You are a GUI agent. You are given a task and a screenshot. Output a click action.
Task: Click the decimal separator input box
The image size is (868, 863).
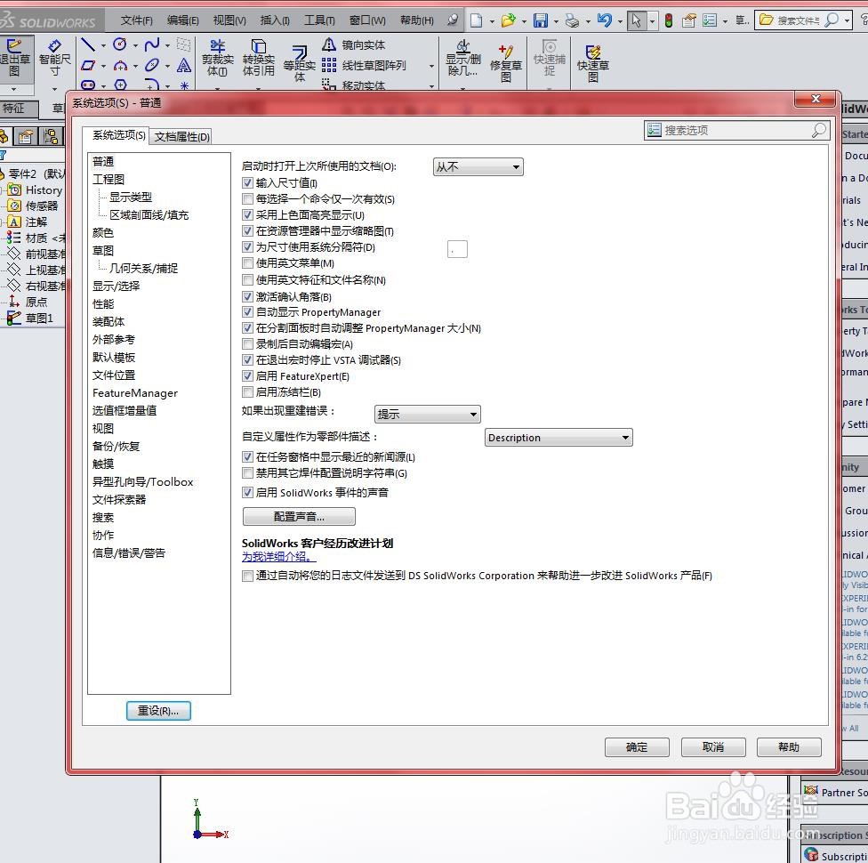tap(457, 249)
